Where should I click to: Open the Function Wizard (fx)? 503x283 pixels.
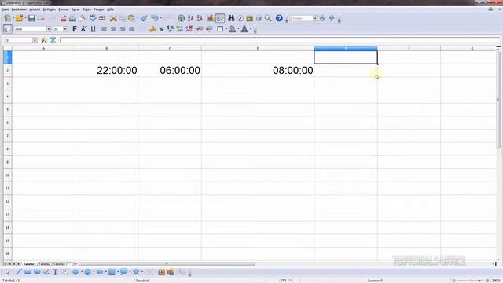(x=44, y=40)
